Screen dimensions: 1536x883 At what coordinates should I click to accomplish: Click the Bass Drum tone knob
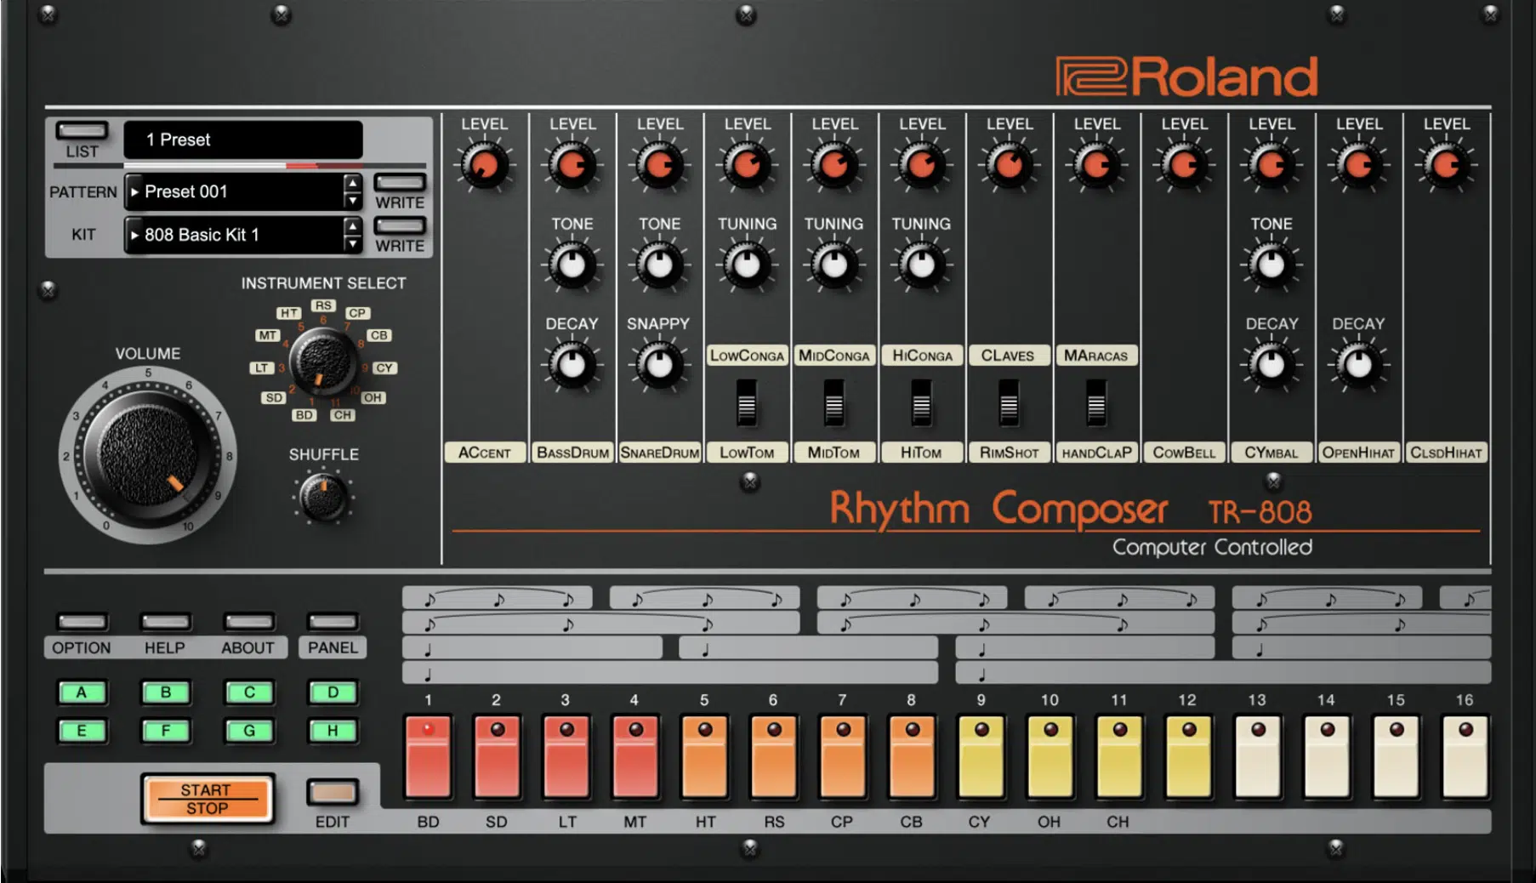(x=572, y=265)
